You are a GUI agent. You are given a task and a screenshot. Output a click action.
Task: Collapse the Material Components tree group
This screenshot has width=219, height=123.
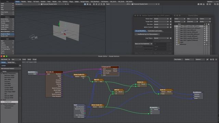[x=1, y=73]
